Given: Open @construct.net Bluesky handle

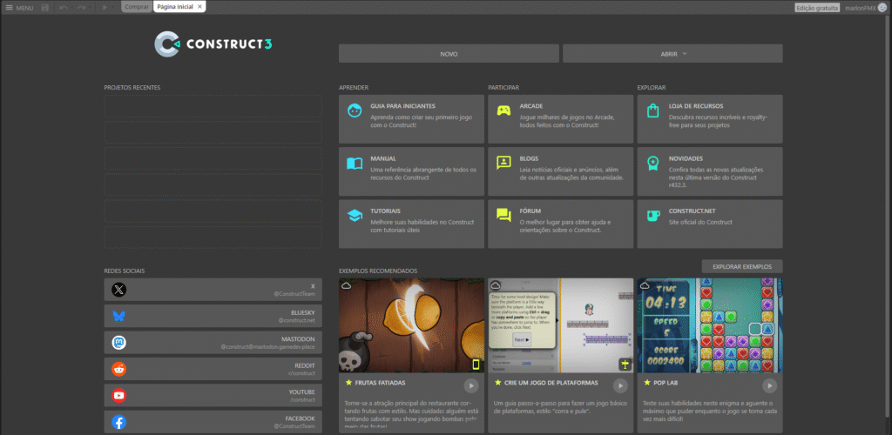Looking at the screenshot, I should [296, 320].
